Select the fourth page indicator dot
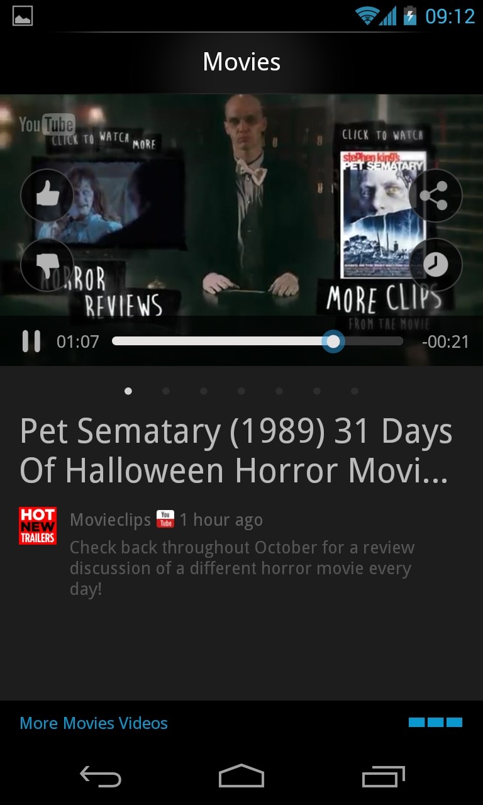 (x=241, y=391)
